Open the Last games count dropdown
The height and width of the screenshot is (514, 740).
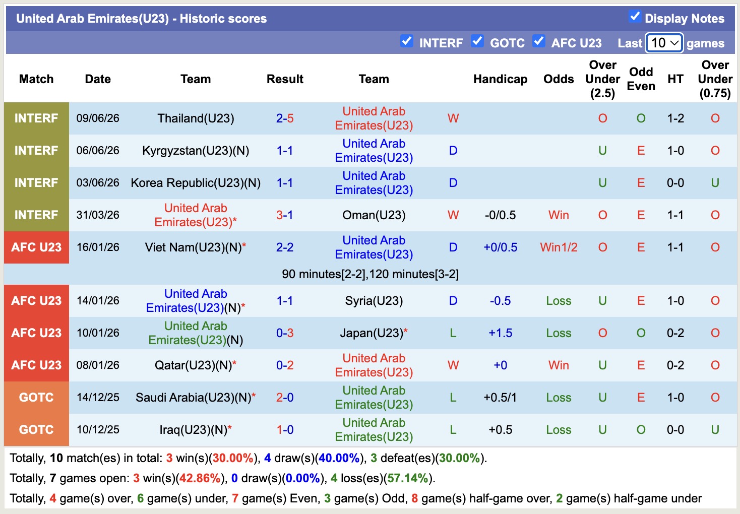coord(664,43)
